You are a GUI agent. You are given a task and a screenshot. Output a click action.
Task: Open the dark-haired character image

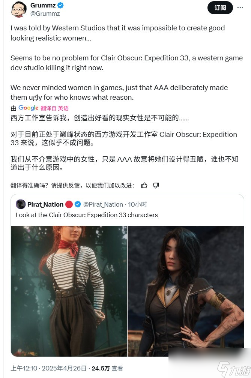(186, 291)
